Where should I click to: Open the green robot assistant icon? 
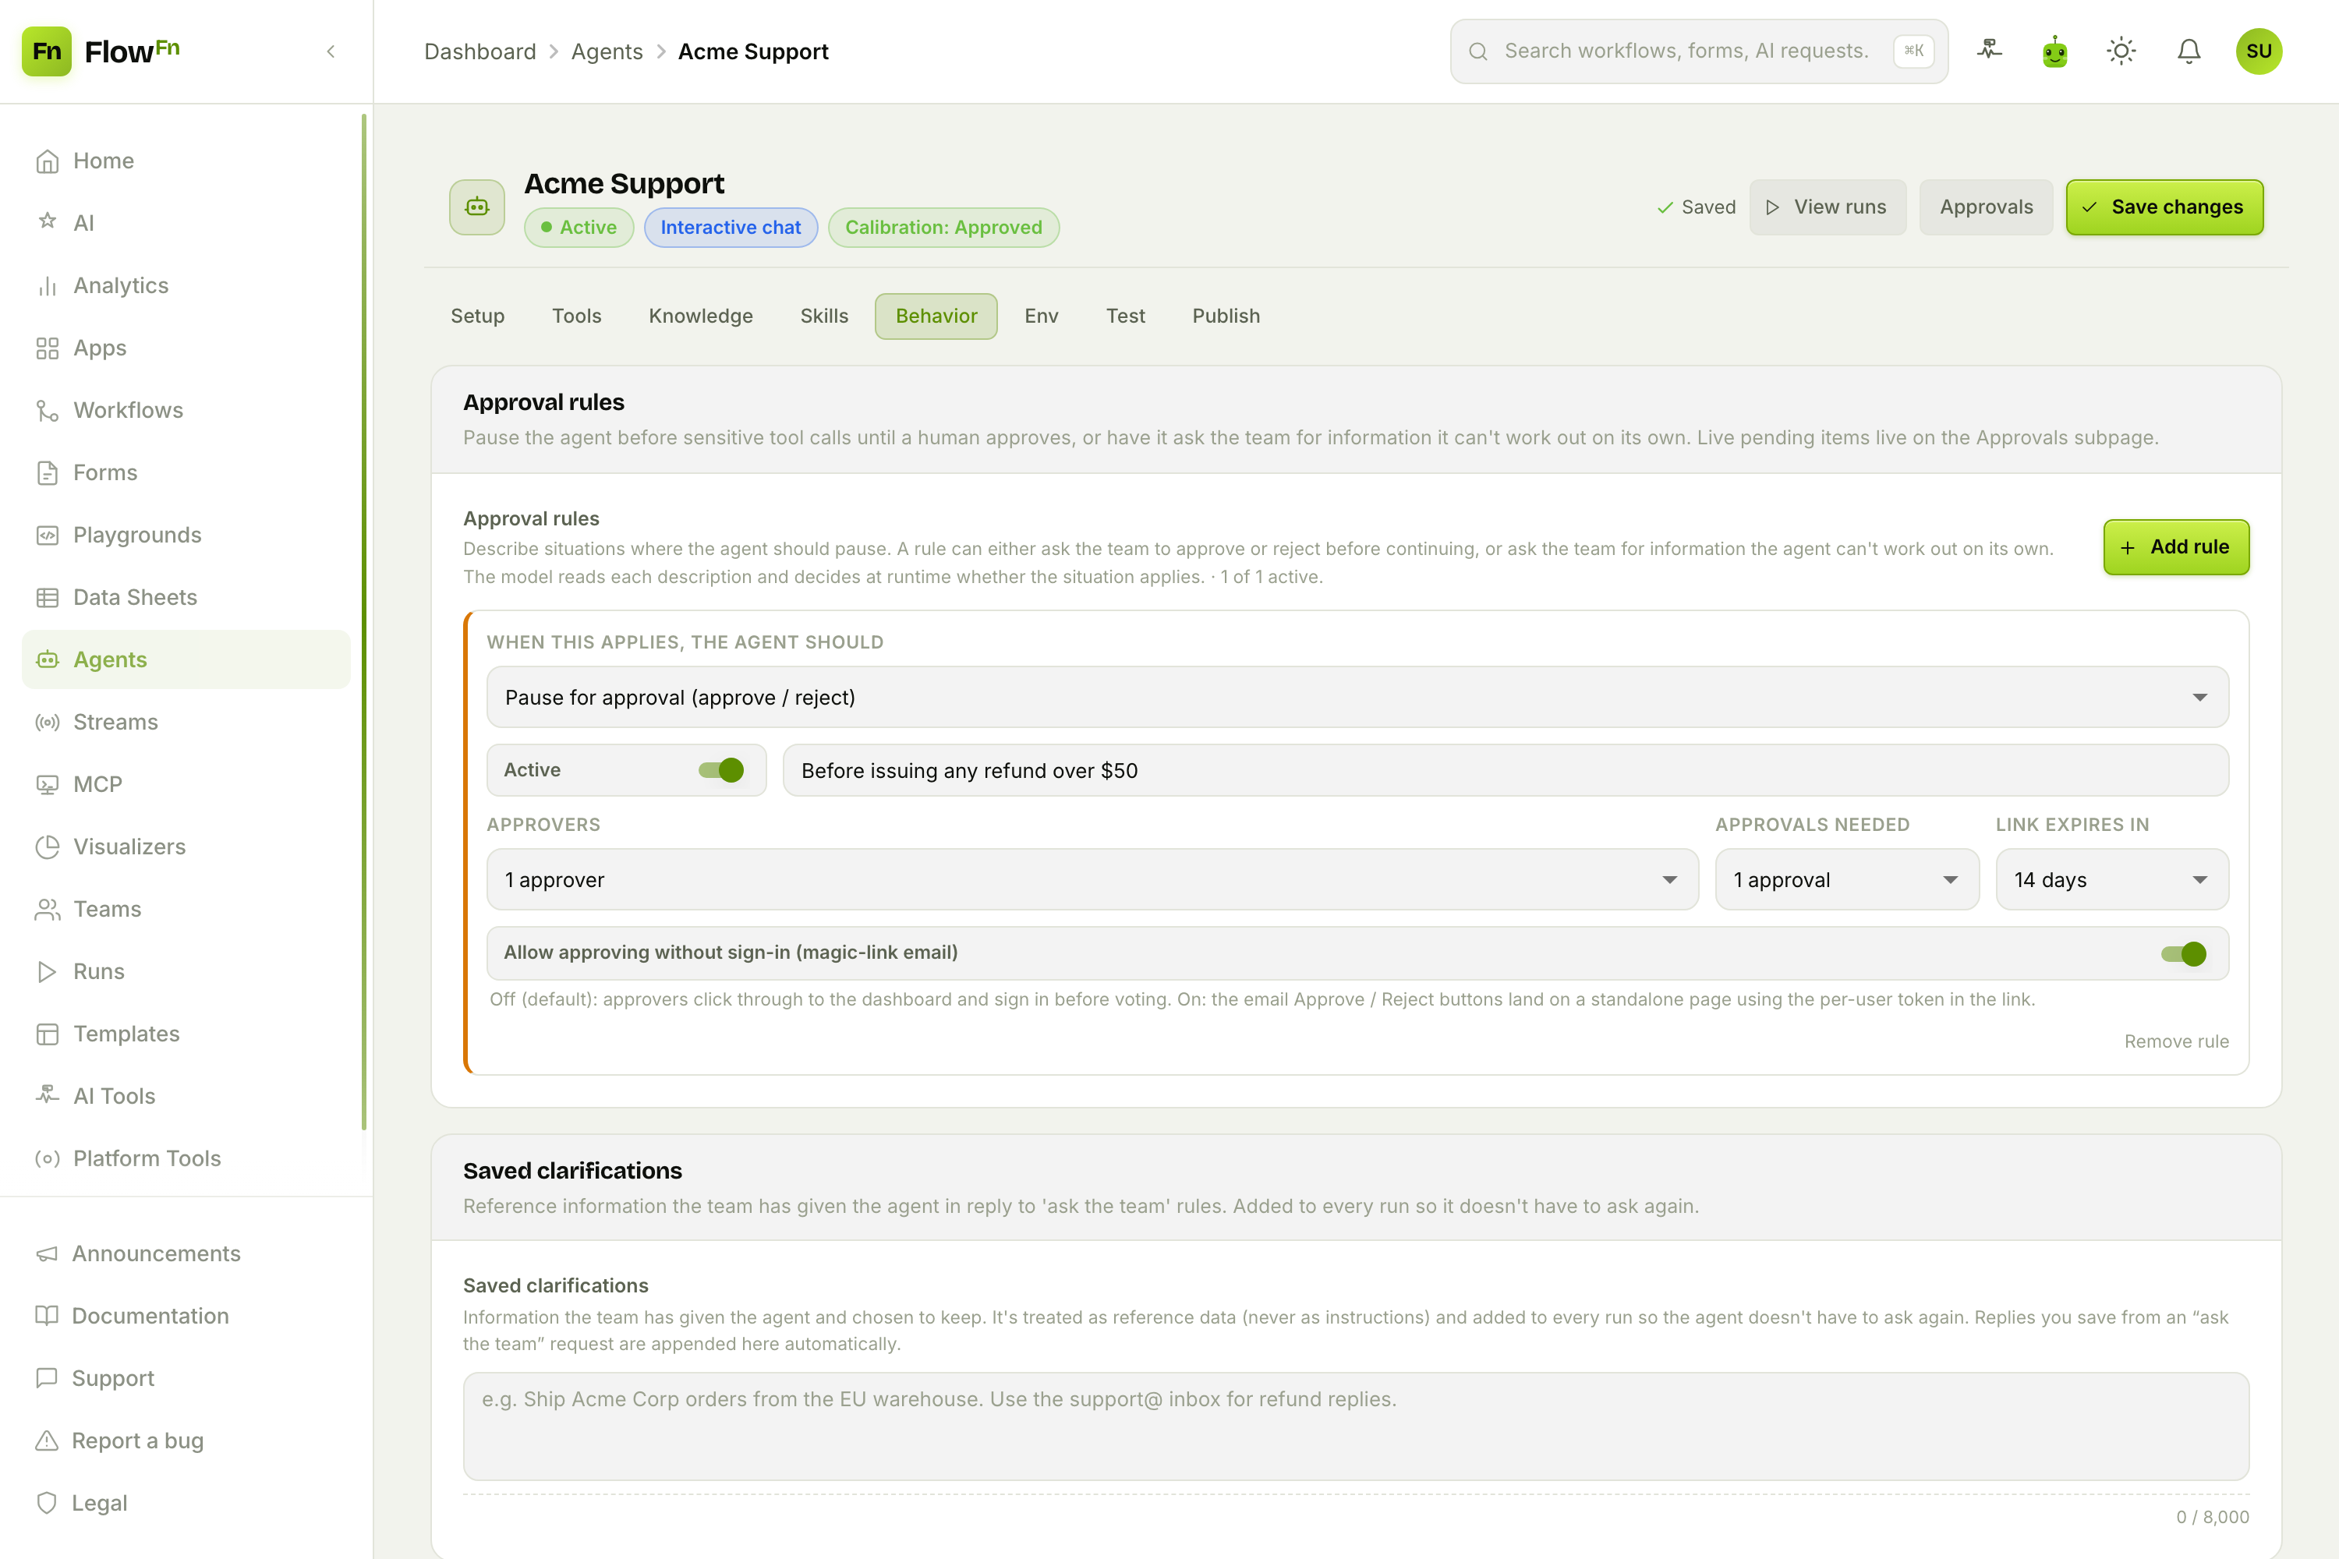(x=2055, y=51)
